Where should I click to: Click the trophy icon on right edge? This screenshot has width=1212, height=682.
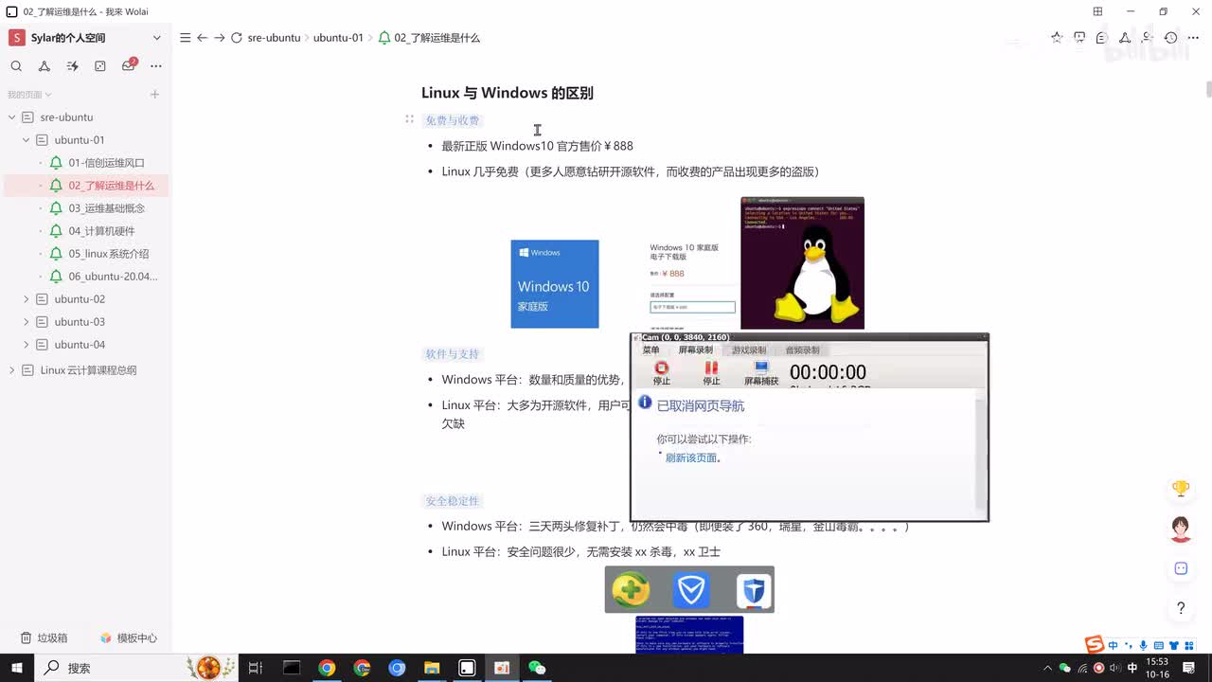1181,489
